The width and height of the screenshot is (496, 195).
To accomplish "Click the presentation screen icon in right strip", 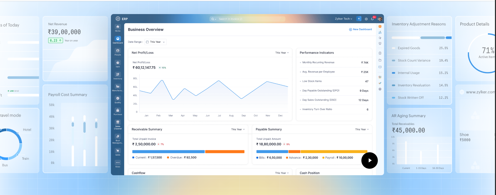I will click(x=380, y=43).
